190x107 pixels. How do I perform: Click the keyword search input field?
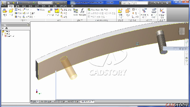tap(134, 3)
